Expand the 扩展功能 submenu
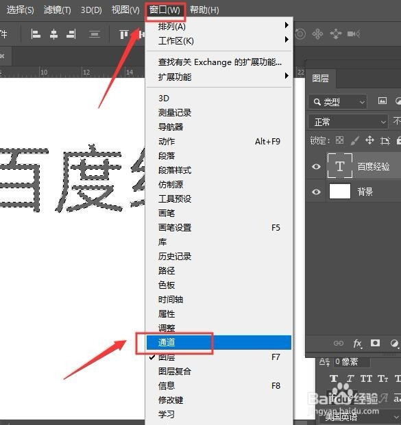The width and height of the screenshot is (401, 425). click(x=219, y=77)
